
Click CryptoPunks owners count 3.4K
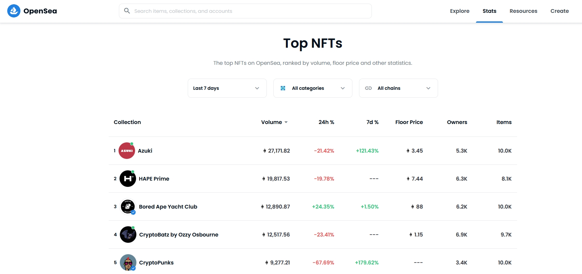(461, 262)
